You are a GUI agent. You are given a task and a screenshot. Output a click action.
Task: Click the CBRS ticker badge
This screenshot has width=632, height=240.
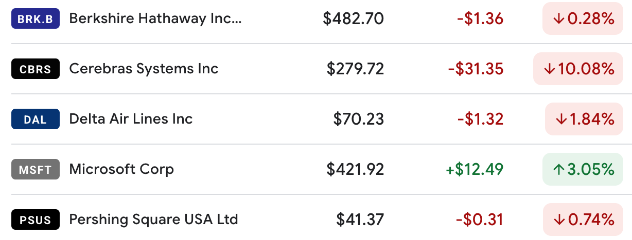click(x=36, y=69)
